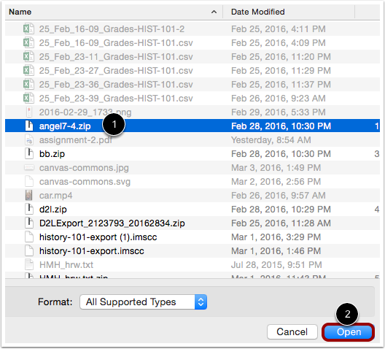Click date Mar 3, 2016, 1:49 PM
385x349 pixels.
point(276,168)
